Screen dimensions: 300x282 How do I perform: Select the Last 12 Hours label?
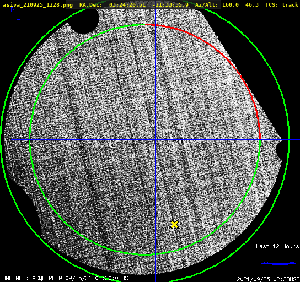pyautogui.click(x=277, y=246)
